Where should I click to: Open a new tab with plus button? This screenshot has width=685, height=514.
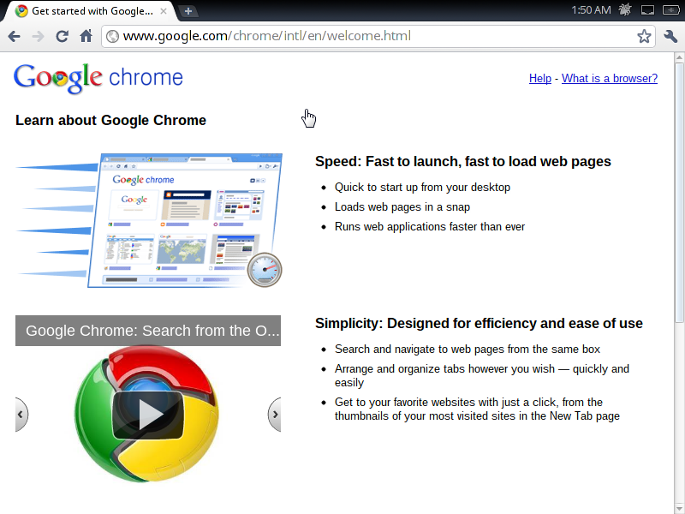188,11
